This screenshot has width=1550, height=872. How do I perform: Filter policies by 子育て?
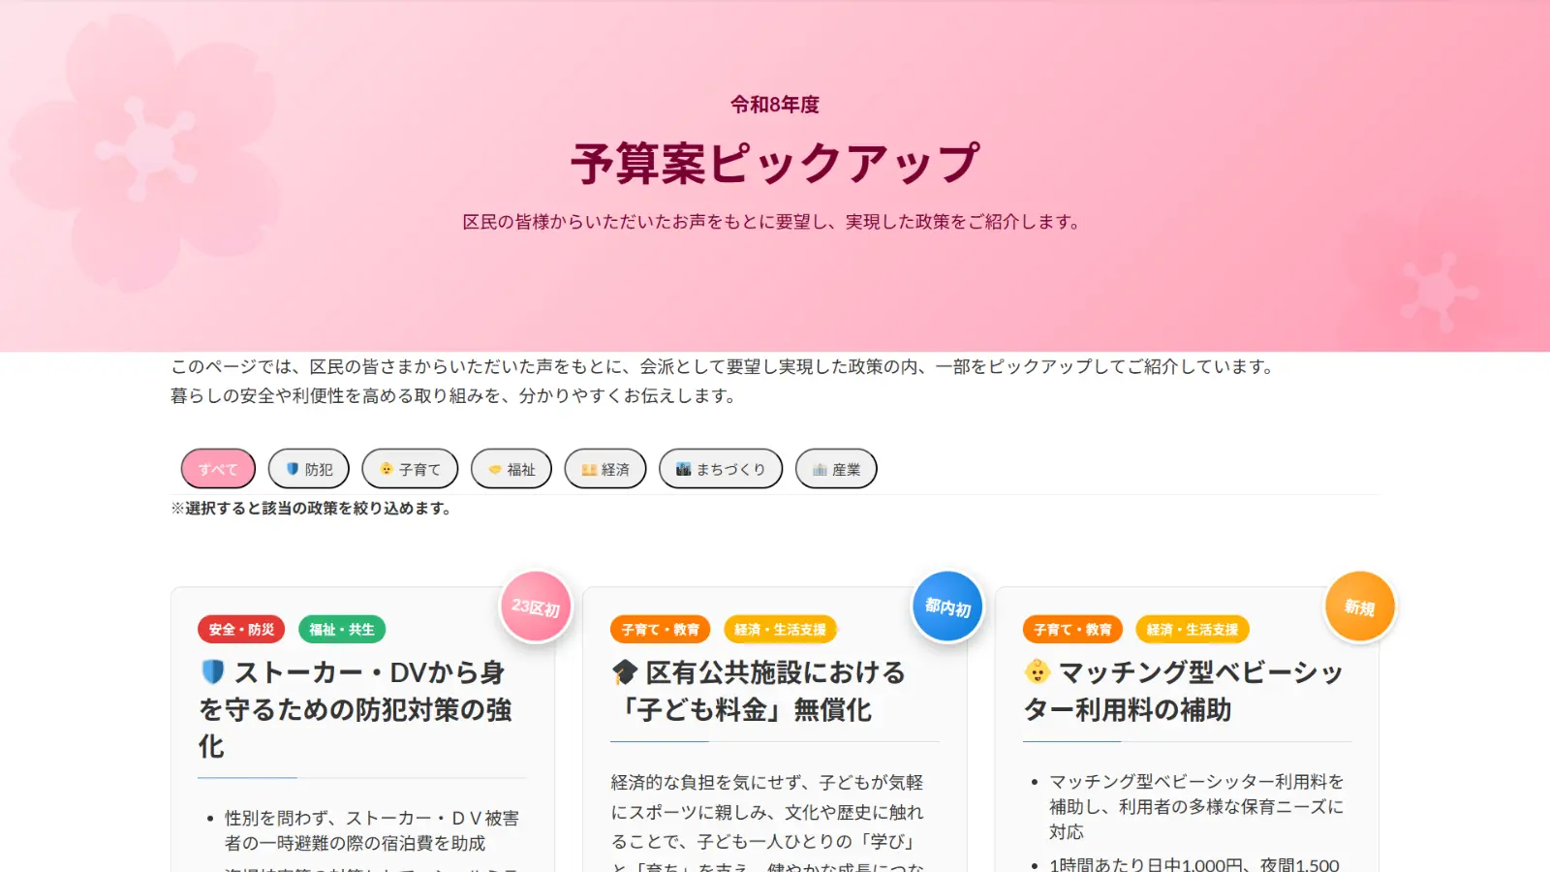(410, 469)
